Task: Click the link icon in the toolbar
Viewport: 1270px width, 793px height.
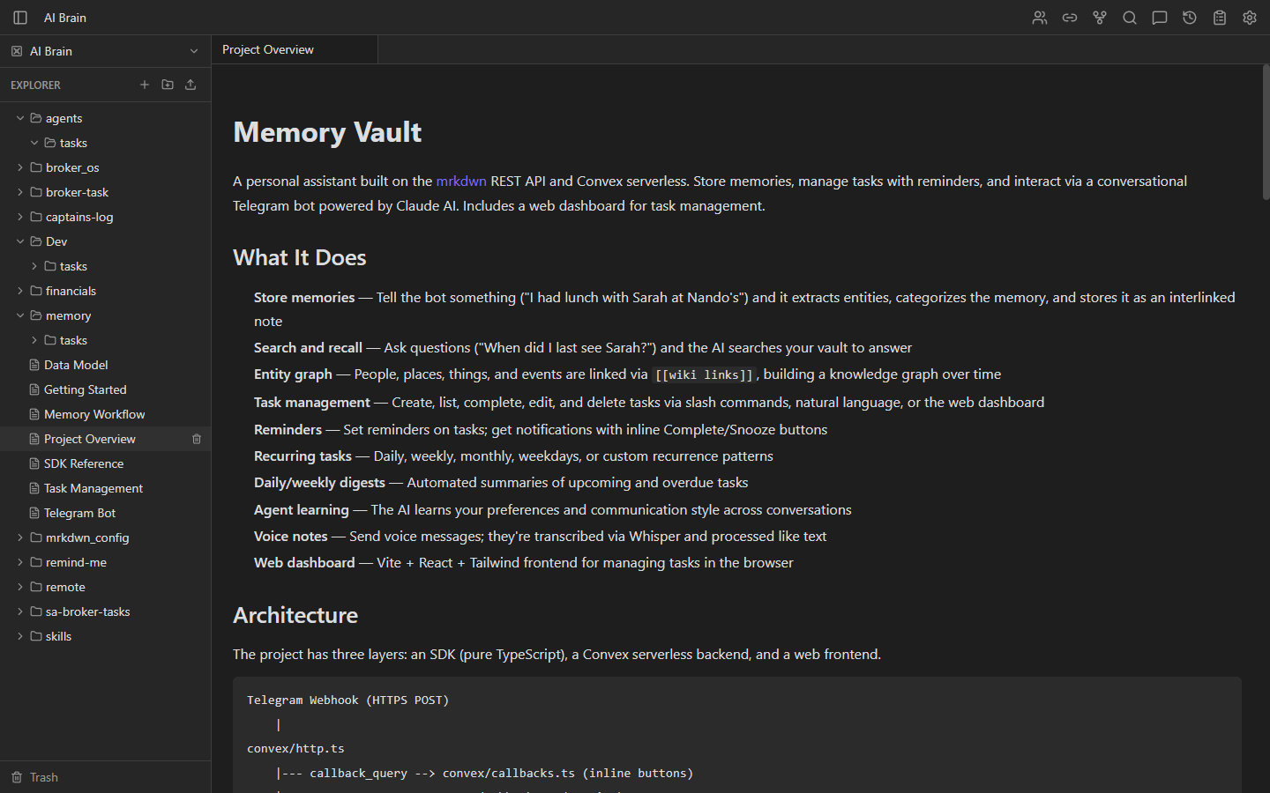Action: point(1069,17)
